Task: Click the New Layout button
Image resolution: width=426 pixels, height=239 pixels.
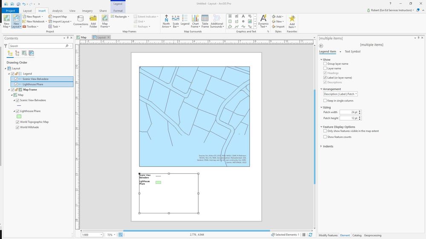Action: (16, 21)
